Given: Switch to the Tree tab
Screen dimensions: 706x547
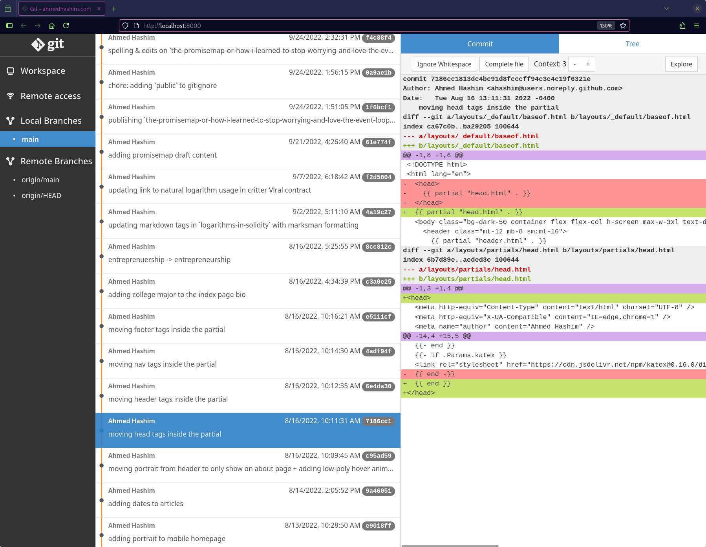Looking at the screenshot, I should pyautogui.click(x=632, y=44).
